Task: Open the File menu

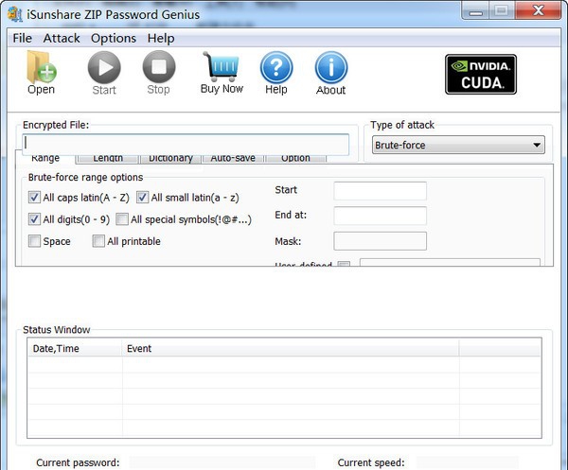Action: click(x=23, y=38)
